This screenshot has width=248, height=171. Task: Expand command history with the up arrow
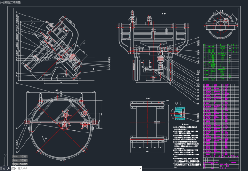click(140, 169)
